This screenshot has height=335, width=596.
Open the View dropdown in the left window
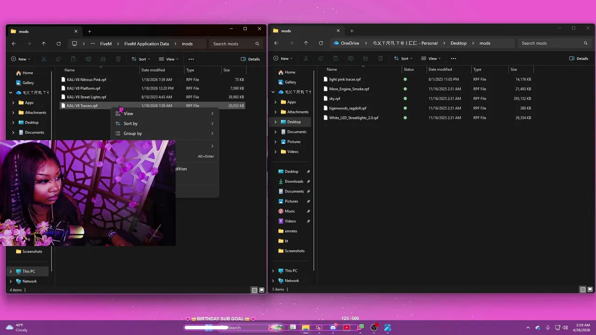tap(169, 59)
